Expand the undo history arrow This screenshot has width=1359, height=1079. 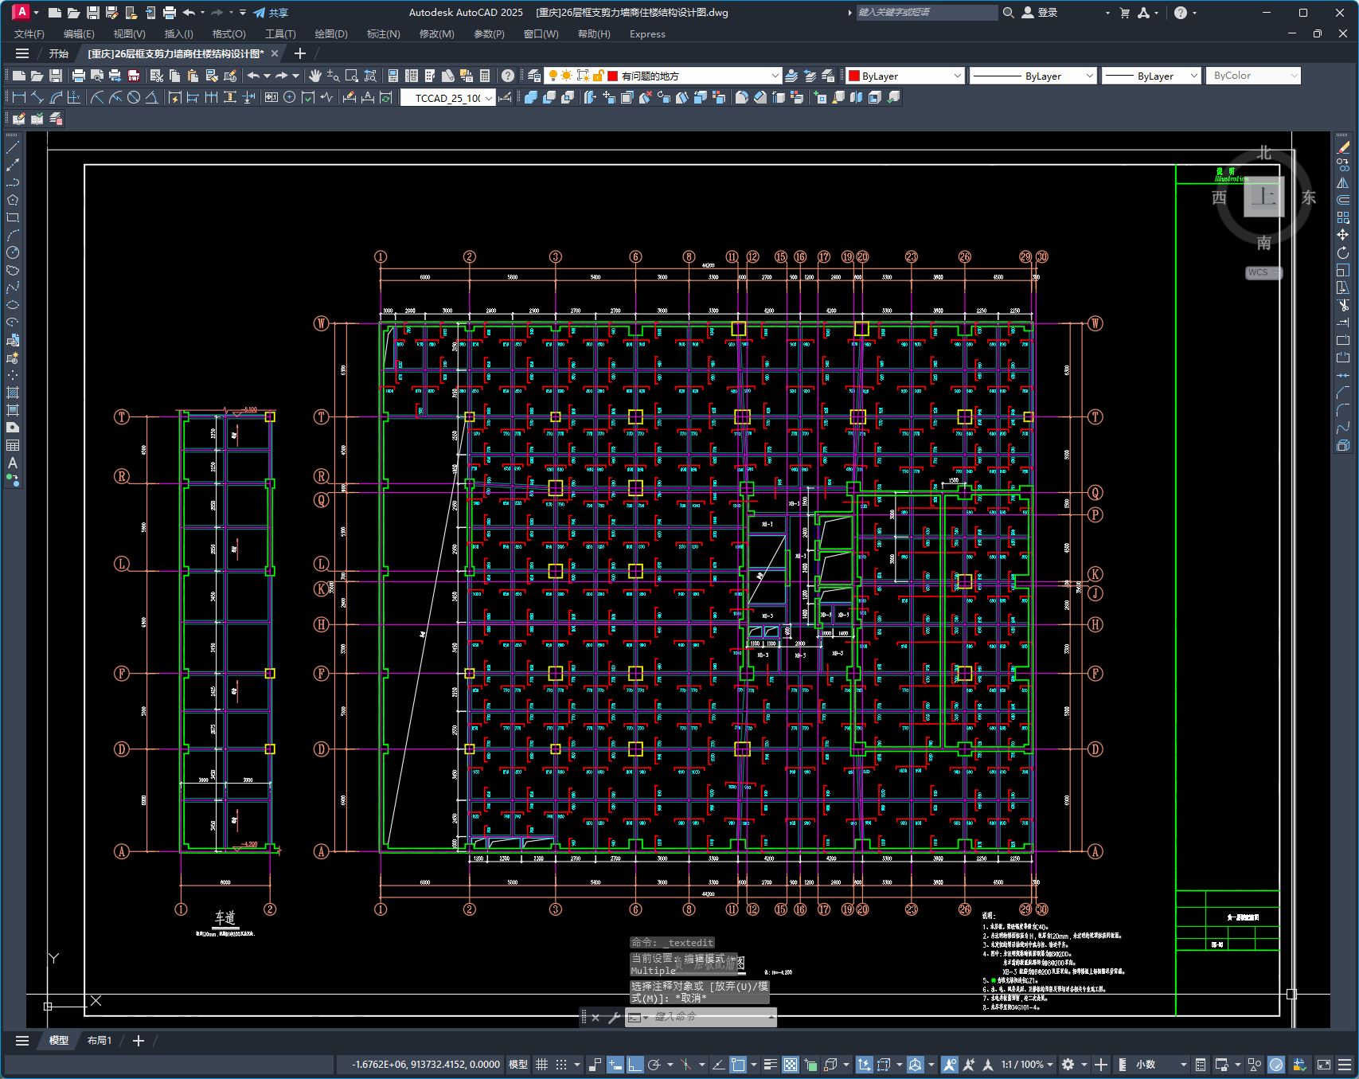tap(267, 76)
